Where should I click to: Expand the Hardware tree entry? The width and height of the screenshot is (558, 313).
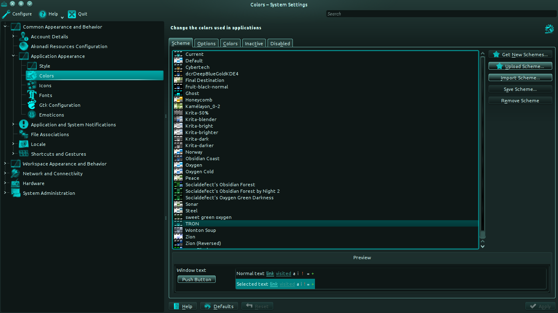click(x=4, y=183)
